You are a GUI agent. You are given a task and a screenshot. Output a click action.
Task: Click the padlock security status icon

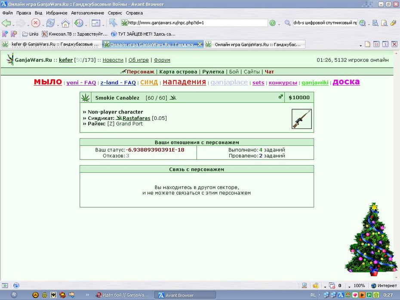pyautogui.click(x=316, y=285)
